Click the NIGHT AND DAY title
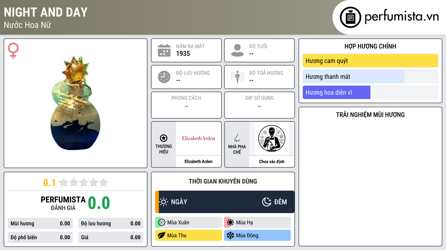The image size is (446, 250). pos(45,12)
